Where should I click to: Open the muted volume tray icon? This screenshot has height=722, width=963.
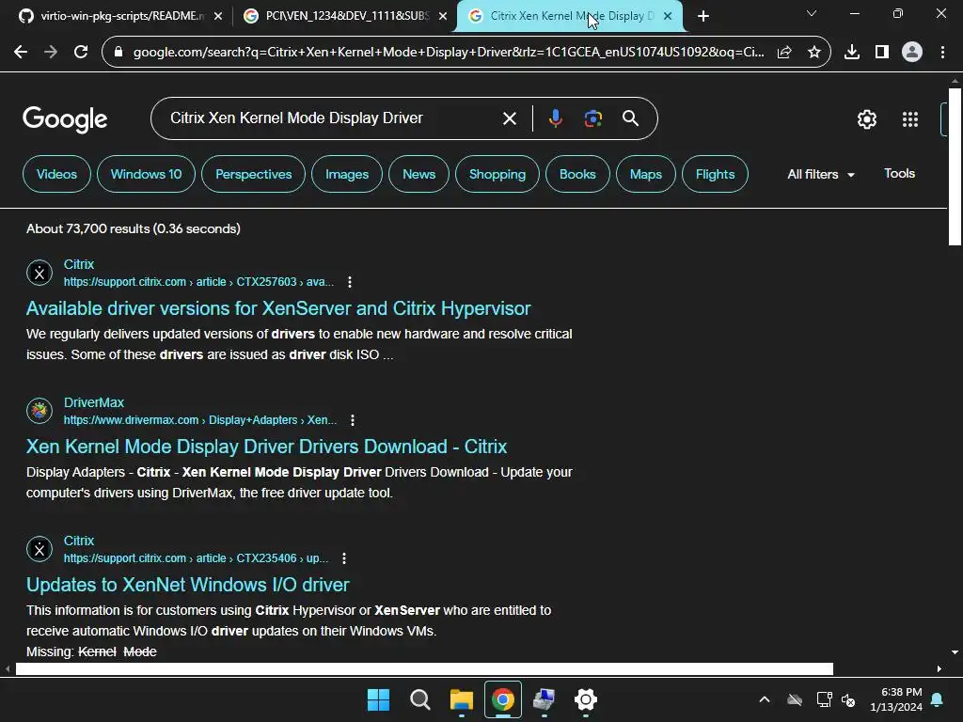click(848, 699)
